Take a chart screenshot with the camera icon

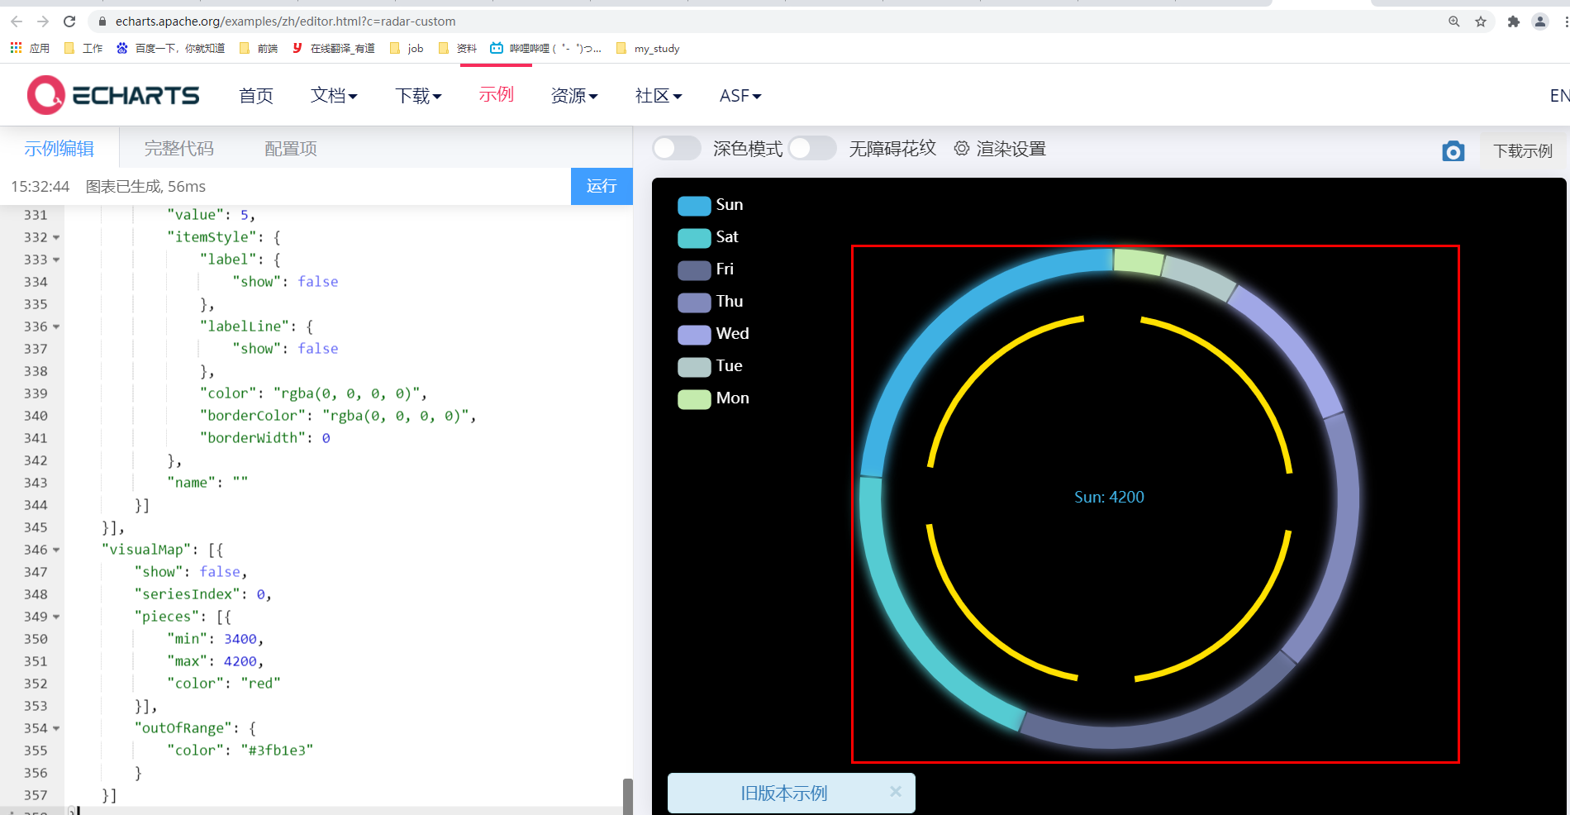pyautogui.click(x=1453, y=151)
